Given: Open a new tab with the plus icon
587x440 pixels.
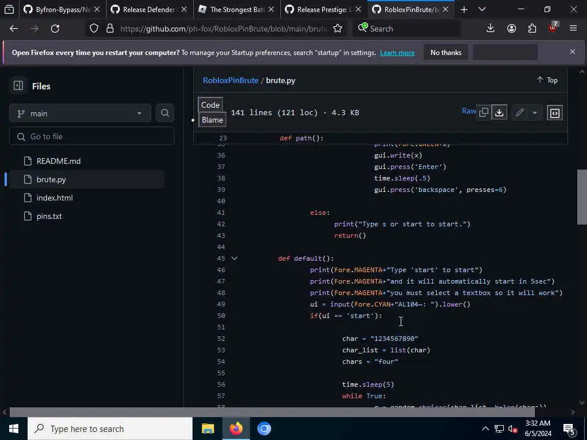Looking at the screenshot, I should [x=464, y=9].
